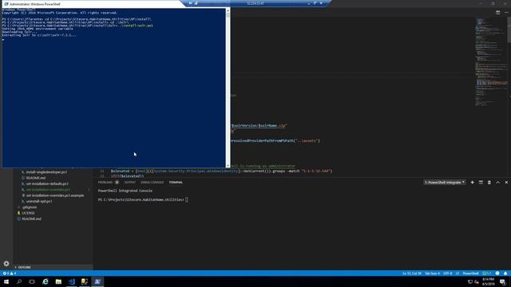The image size is (511, 287).
Task: Click $elevated code line in editor
Action: (x=221, y=171)
